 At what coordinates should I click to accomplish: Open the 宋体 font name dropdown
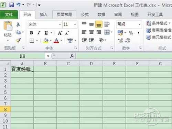(60, 24)
